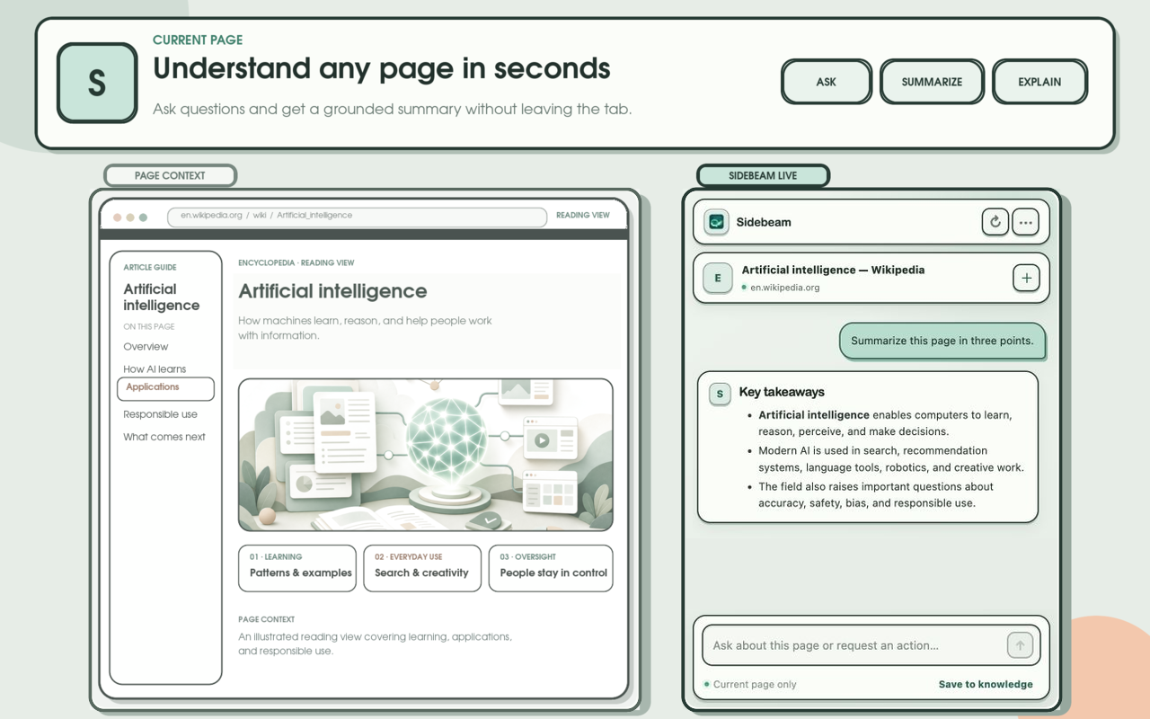Screen dimensions: 1150x719
Task: Click en.wikipedia.org under page title
Action: pos(785,288)
